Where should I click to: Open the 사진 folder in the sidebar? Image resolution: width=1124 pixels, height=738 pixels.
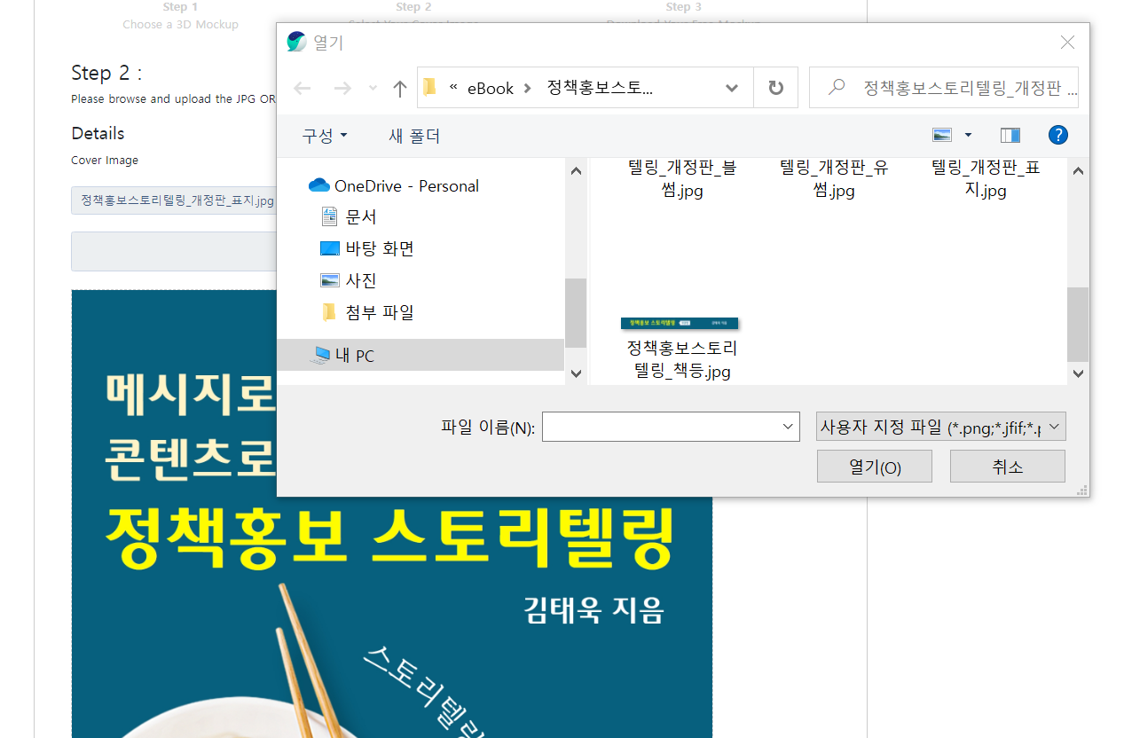[361, 279]
